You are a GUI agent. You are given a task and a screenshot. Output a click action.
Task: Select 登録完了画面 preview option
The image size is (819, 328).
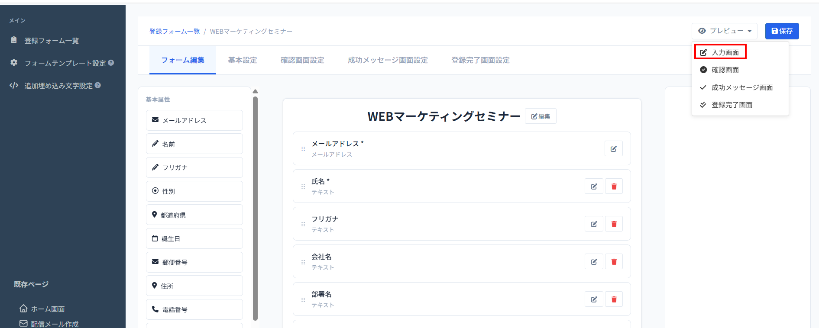click(732, 105)
